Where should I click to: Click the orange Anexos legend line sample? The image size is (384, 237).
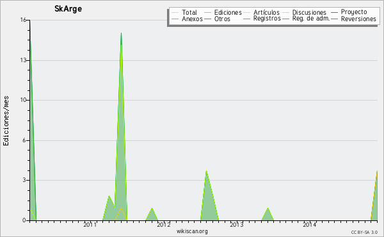(x=175, y=19)
